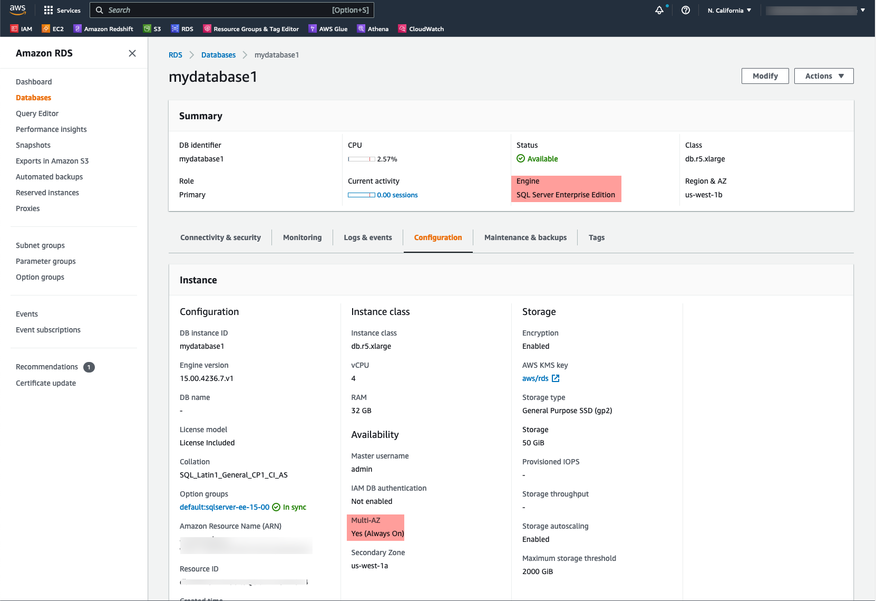Close the Amazon RDS side panel
The image size is (876, 601).
132,53
